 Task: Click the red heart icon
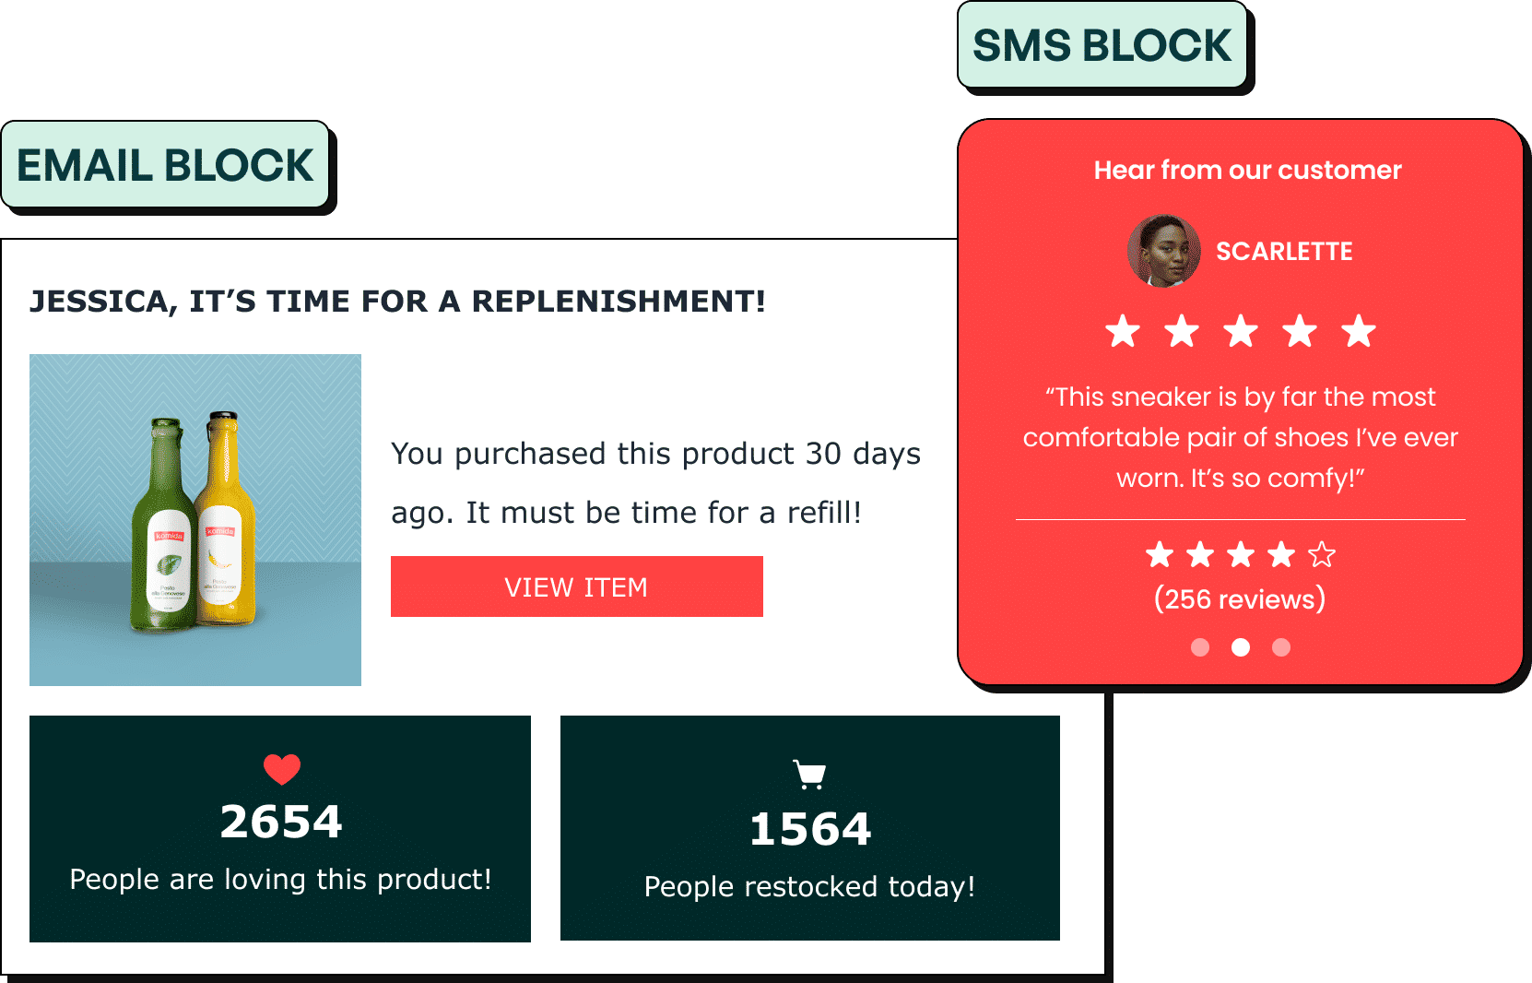(x=281, y=769)
